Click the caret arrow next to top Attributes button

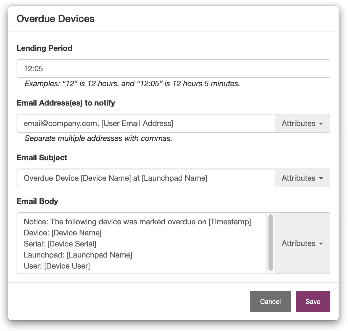point(321,124)
